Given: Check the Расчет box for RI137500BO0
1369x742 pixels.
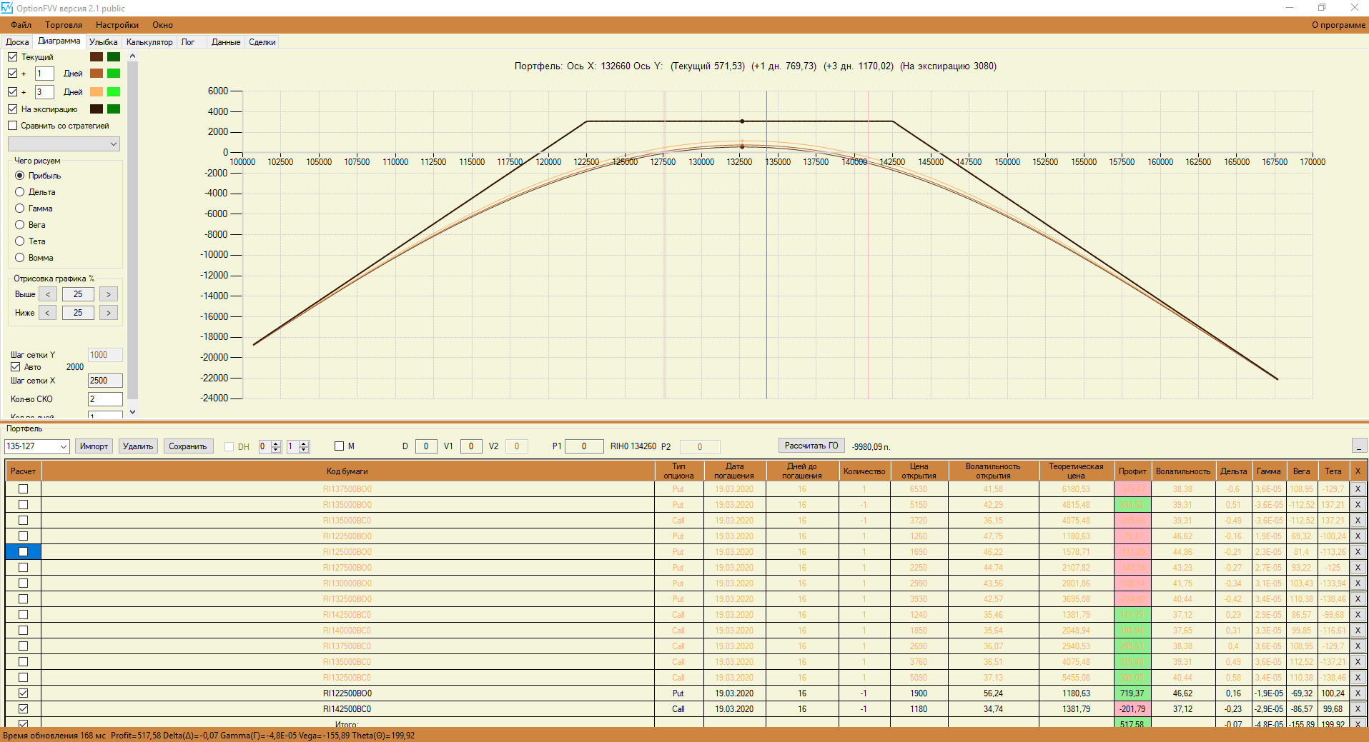Looking at the screenshot, I should pyautogui.click(x=24, y=489).
